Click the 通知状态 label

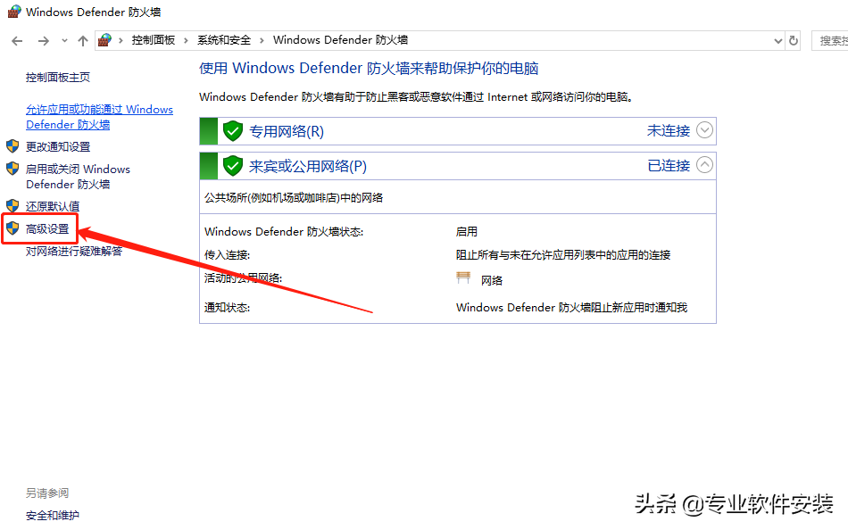click(227, 308)
